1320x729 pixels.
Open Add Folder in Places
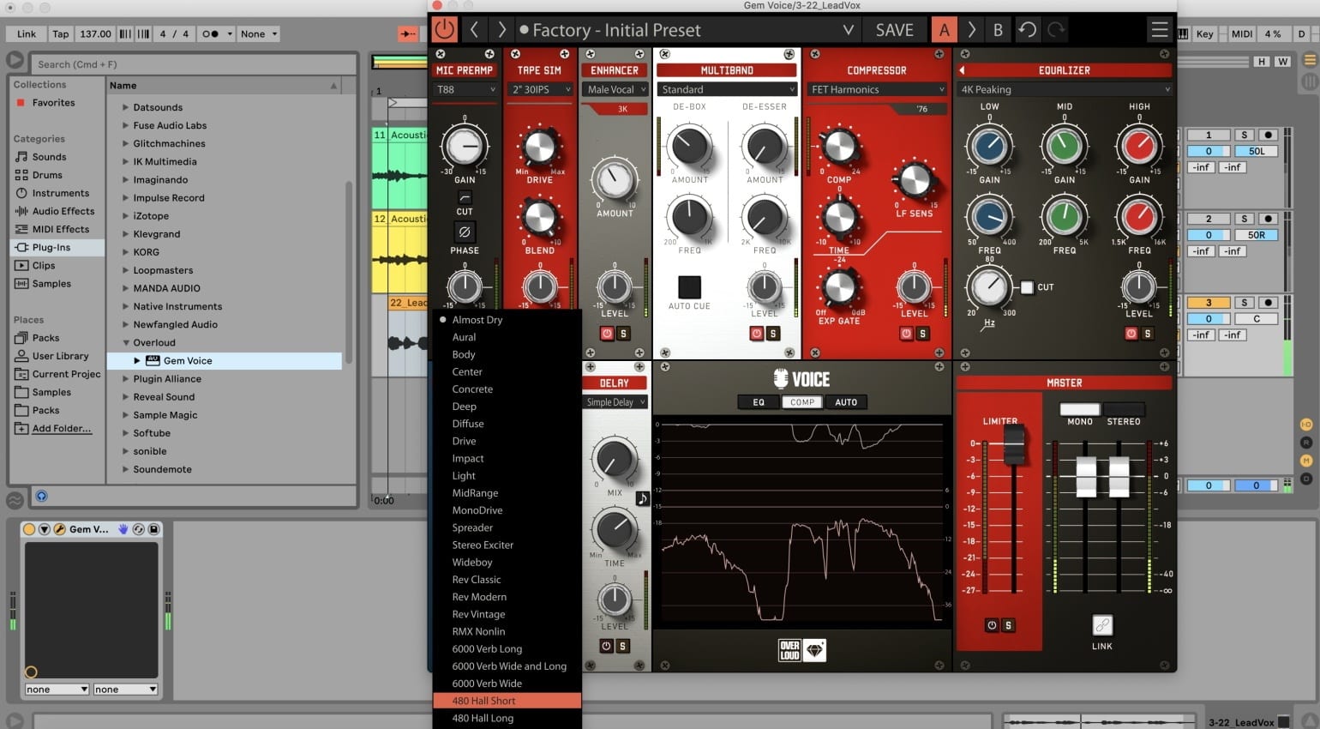(61, 429)
